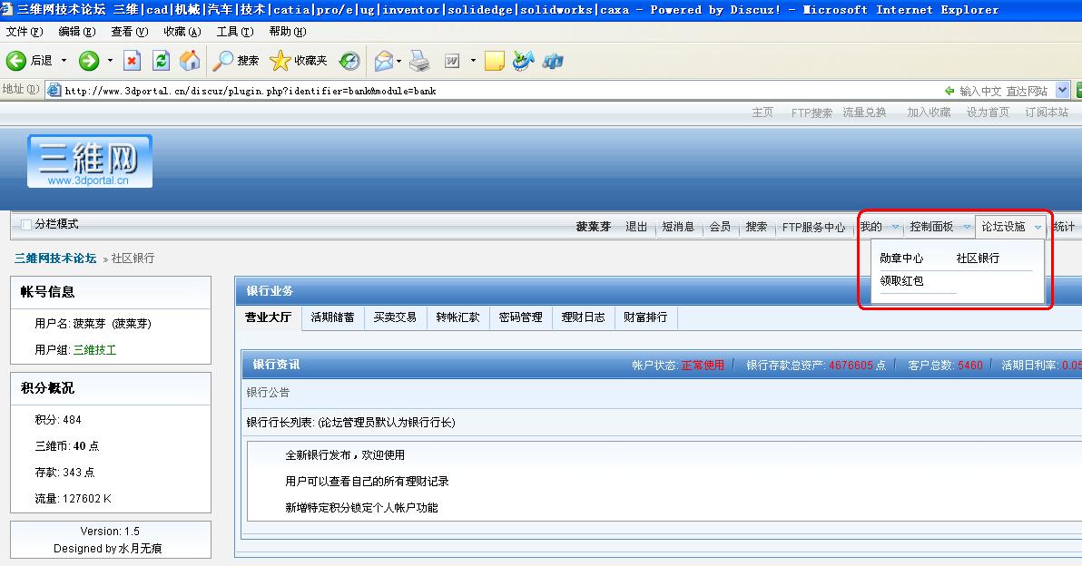Click the Print icon in toolbar
The width and height of the screenshot is (1082, 566).
click(418, 62)
